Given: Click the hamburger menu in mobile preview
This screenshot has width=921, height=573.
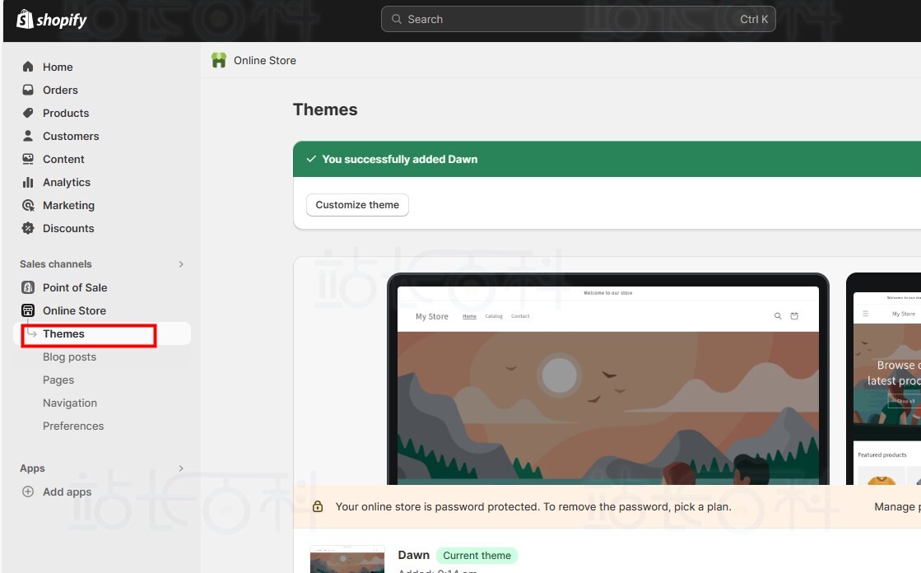Looking at the screenshot, I should tap(865, 314).
